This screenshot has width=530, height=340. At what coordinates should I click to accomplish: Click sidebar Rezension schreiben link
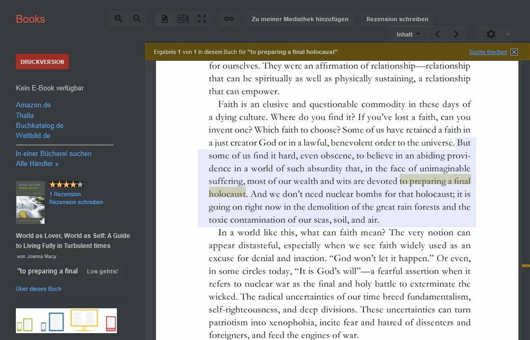point(76,202)
